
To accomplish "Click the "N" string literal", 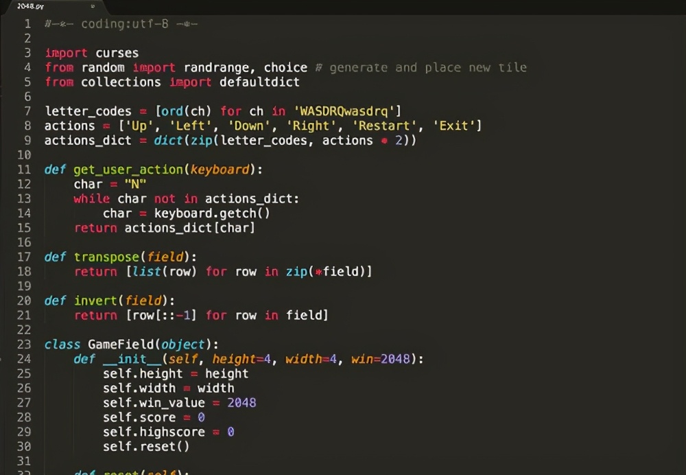I will [x=135, y=184].
